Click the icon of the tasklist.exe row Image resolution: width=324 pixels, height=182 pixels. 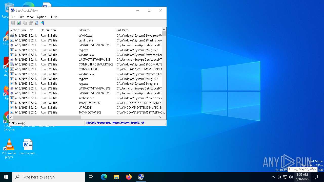pyautogui.click(x=12, y=40)
